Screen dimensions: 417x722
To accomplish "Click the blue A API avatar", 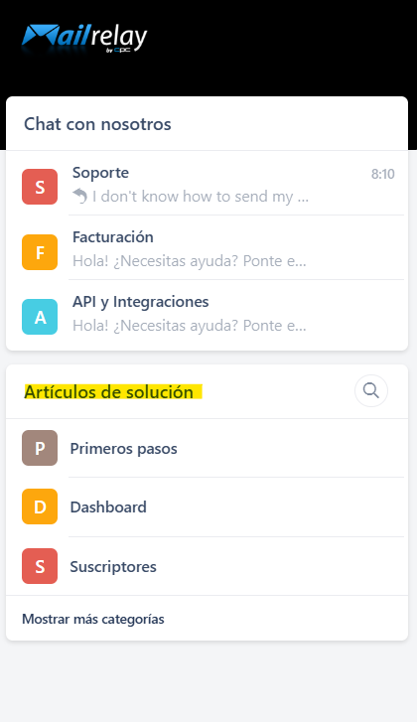I will click(x=40, y=317).
